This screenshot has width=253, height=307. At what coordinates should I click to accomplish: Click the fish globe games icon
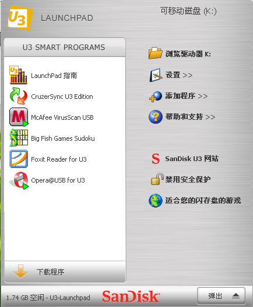point(156,201)
